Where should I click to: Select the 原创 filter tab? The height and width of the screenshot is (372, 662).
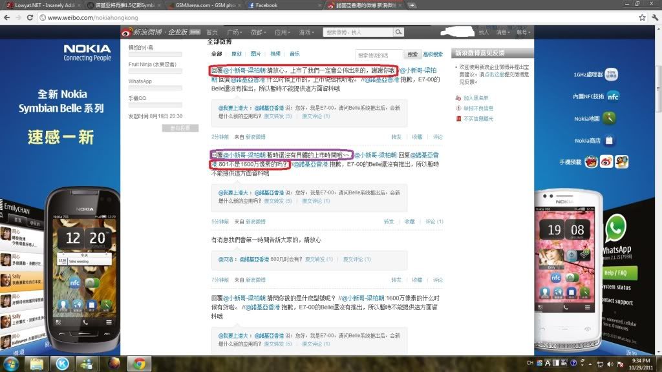pos(237,54)
